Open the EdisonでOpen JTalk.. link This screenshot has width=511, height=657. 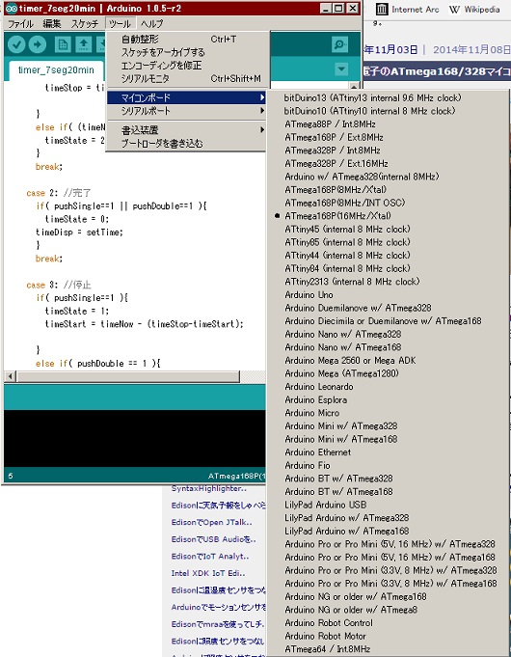tap(211, 522)
